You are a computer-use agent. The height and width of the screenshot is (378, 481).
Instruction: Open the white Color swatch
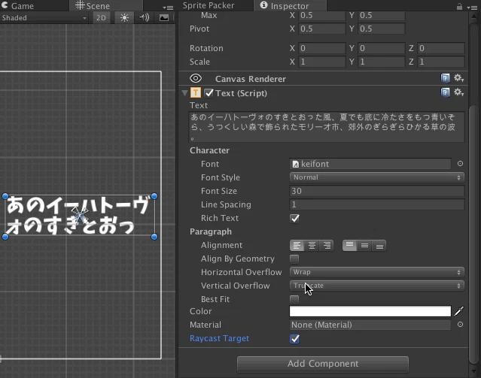370,311
